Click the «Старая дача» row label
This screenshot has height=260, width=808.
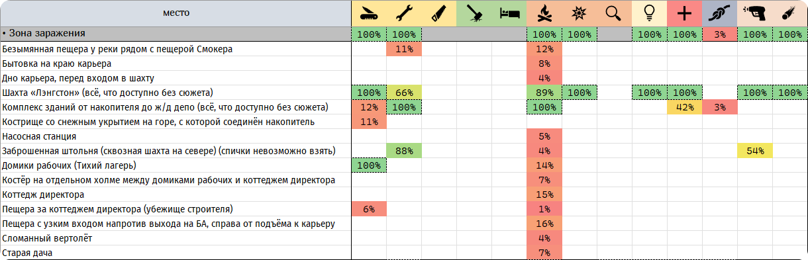pos(28,253)
